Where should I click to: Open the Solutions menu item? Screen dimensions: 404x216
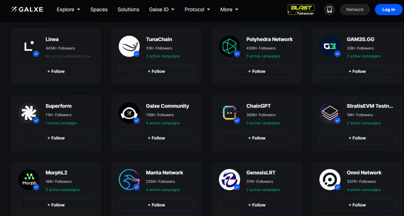point(128,10)
